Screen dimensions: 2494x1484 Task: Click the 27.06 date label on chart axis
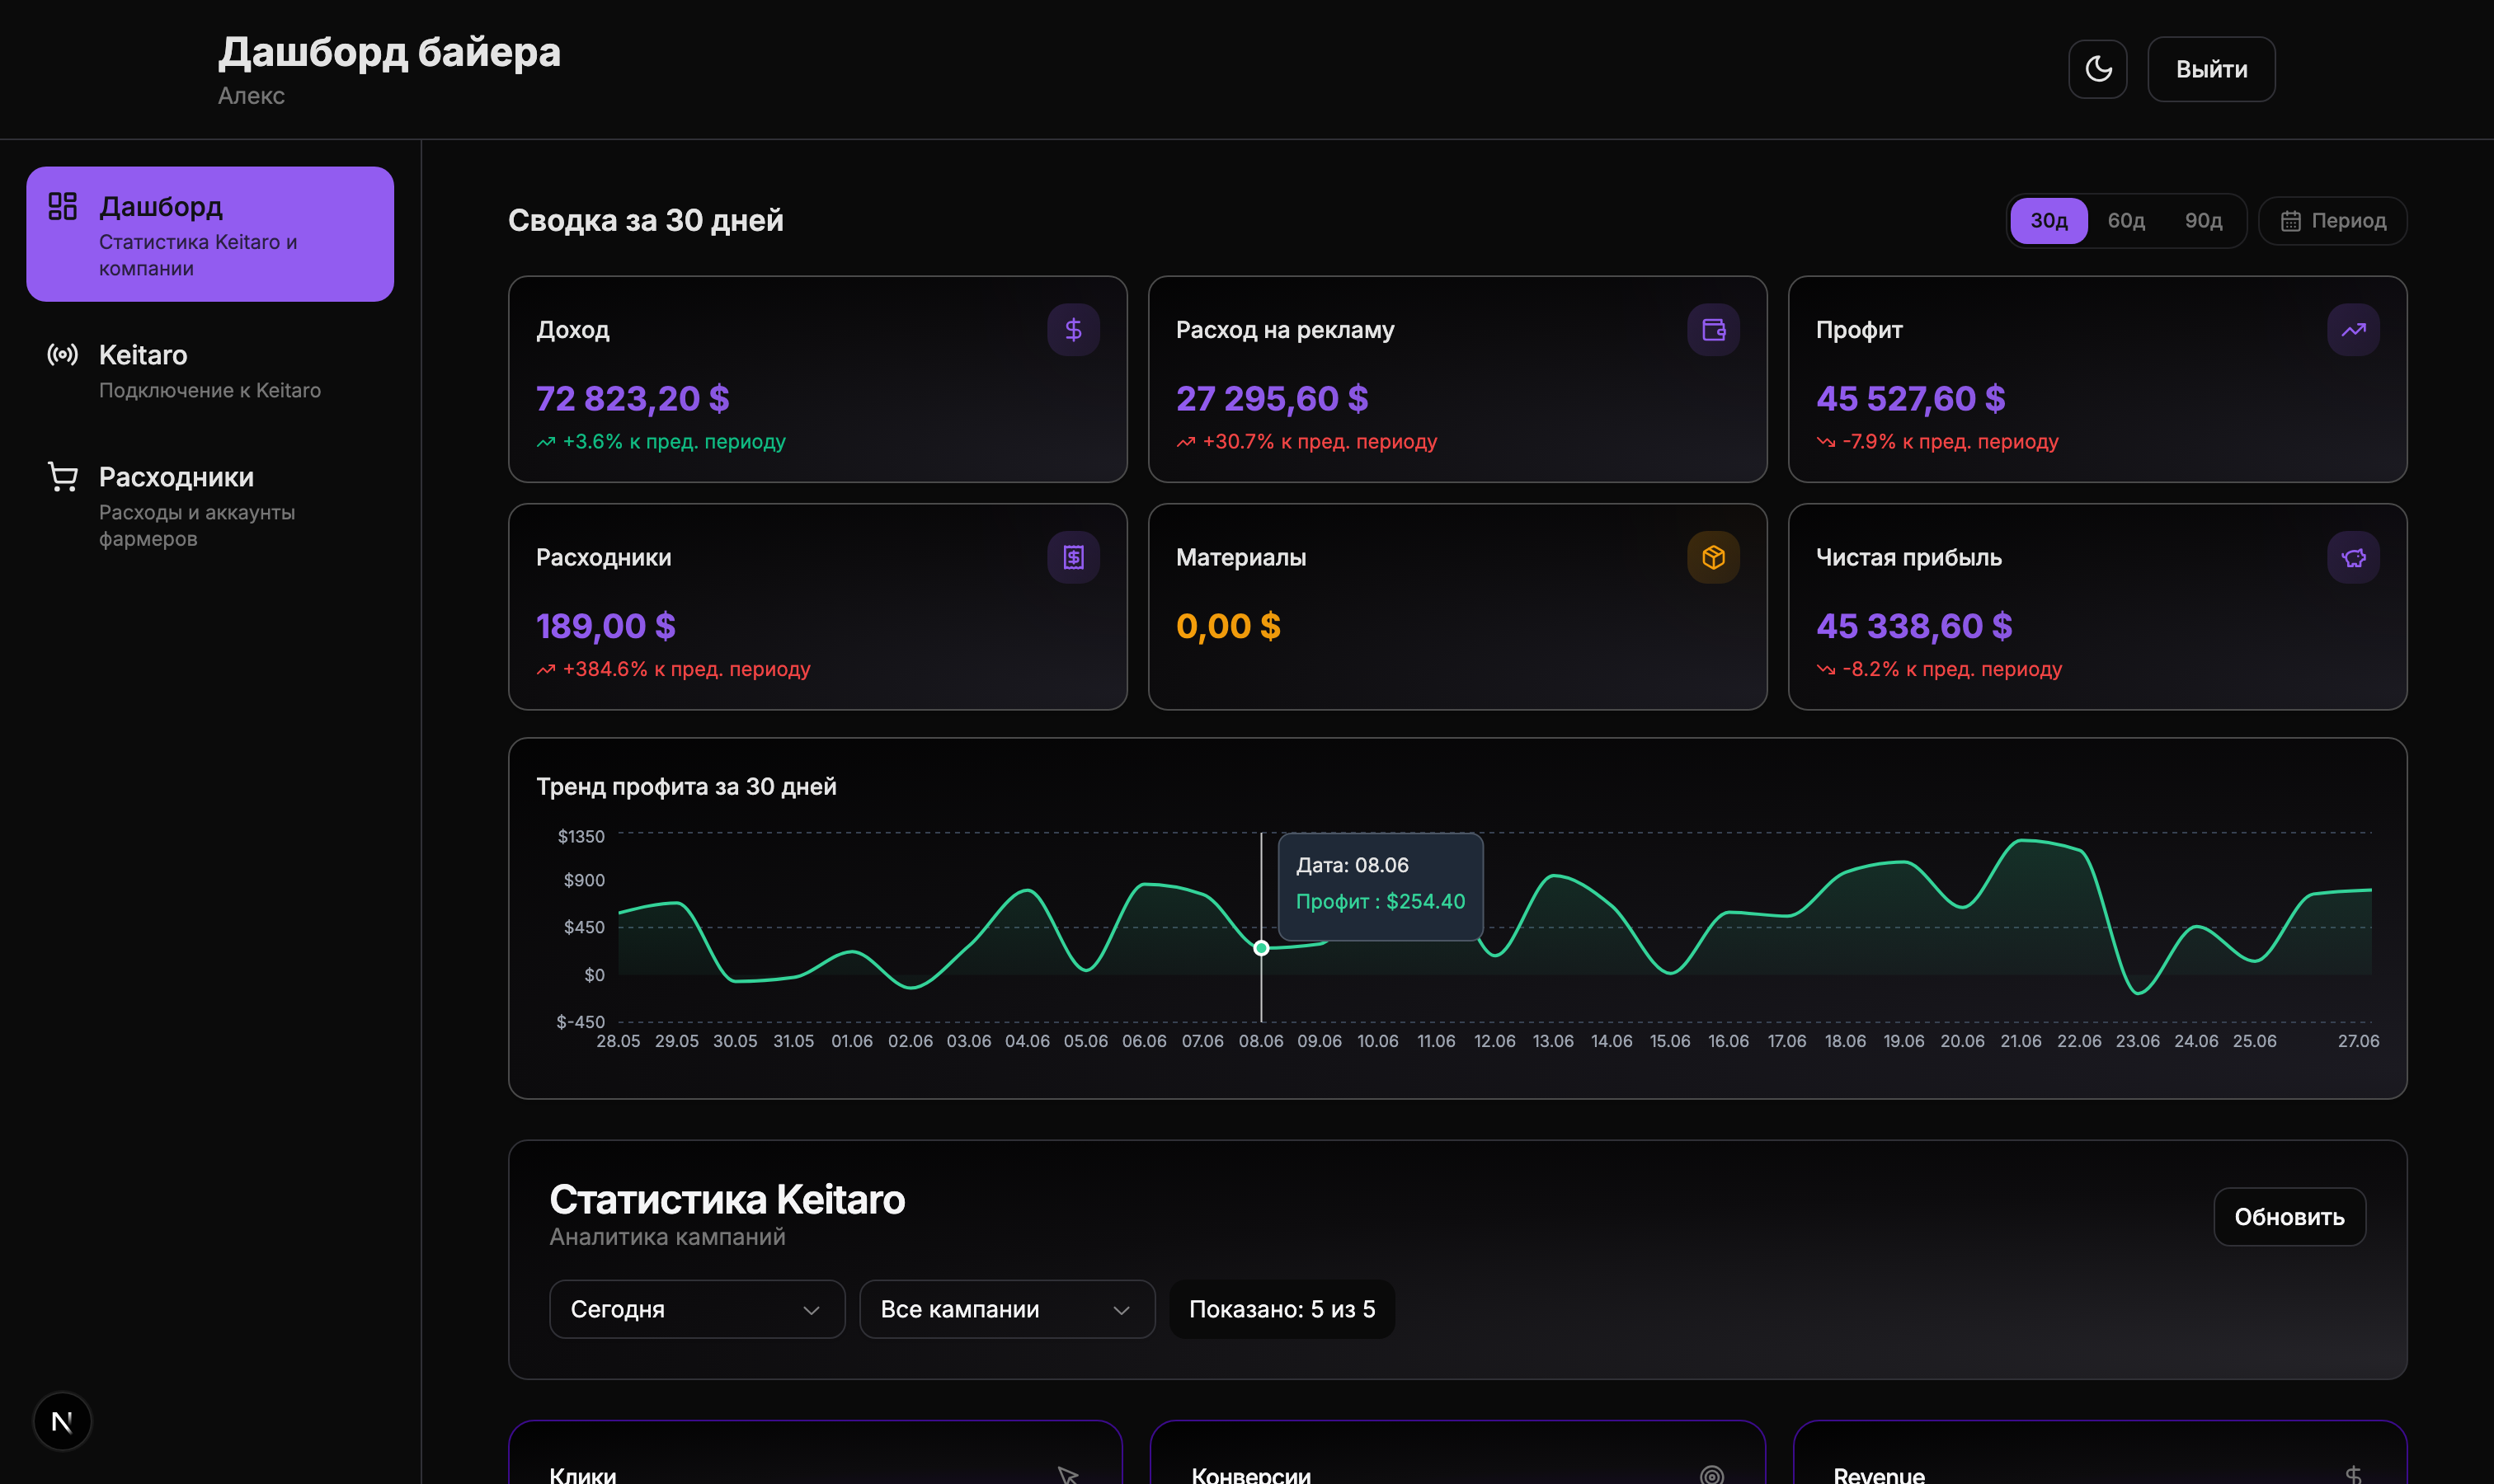2357,1041
